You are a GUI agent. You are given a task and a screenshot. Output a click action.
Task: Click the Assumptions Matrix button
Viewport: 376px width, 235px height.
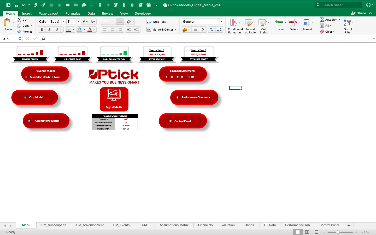pos(46,121)
